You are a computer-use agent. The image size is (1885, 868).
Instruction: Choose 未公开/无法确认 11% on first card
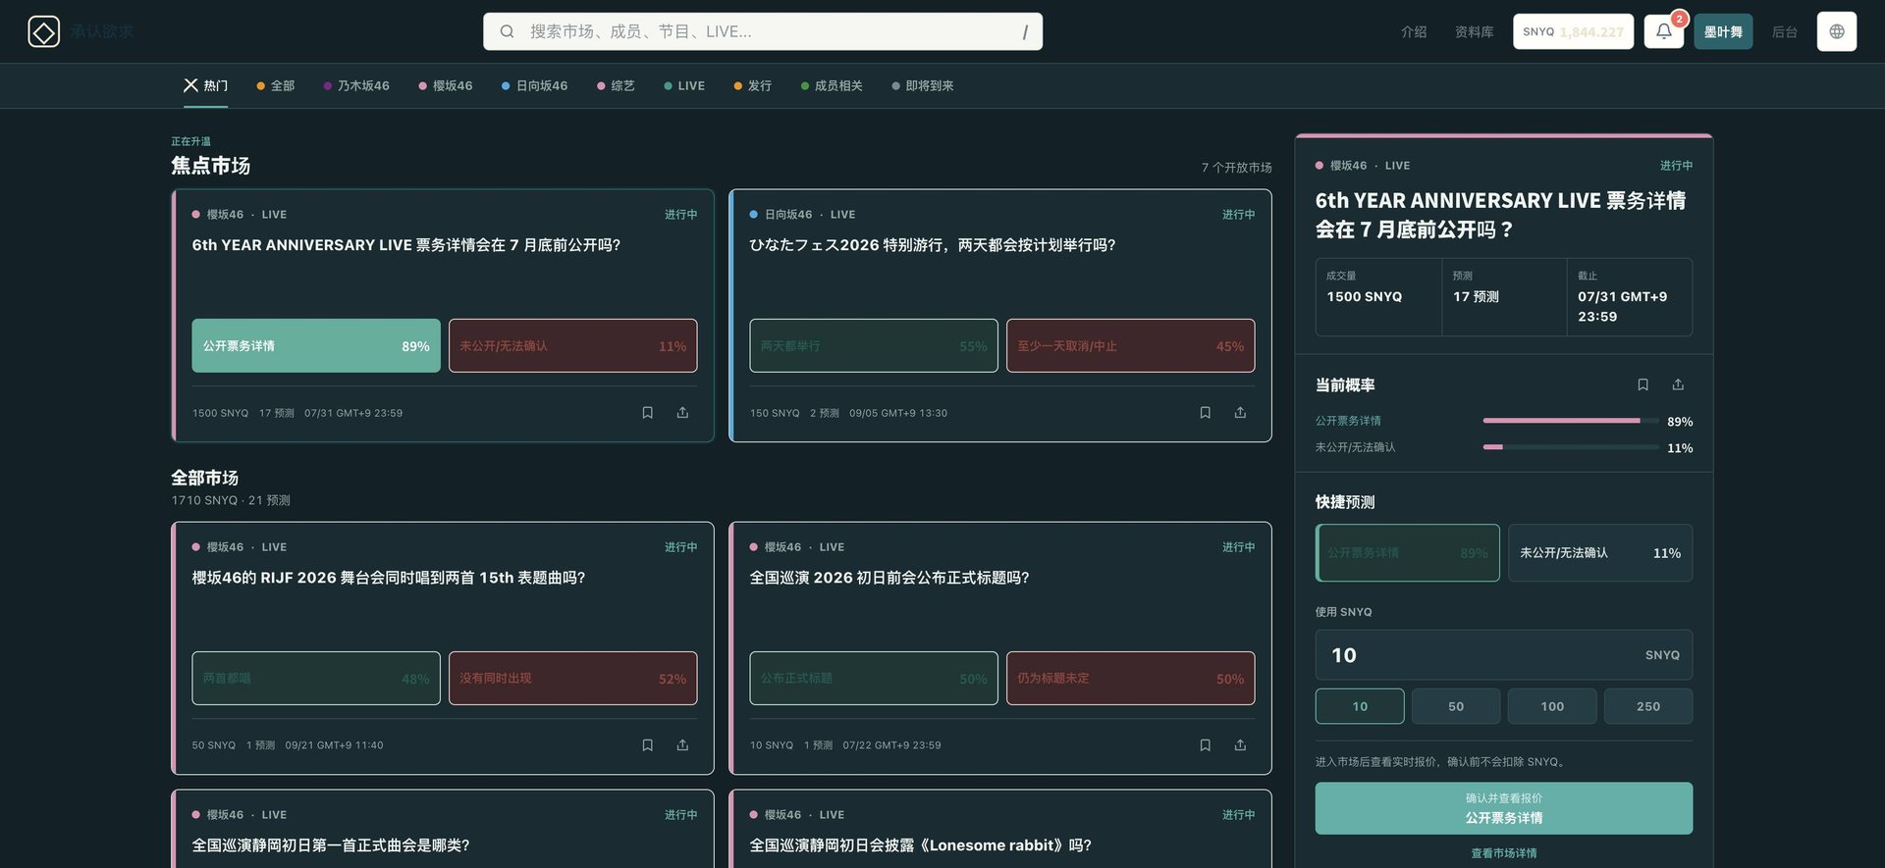coord(573,345)
